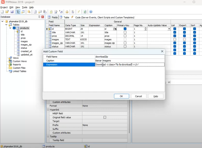Select 'updated_at' field in Database tree
Viewport: 202px width, 148px height.
click(27, 55)
